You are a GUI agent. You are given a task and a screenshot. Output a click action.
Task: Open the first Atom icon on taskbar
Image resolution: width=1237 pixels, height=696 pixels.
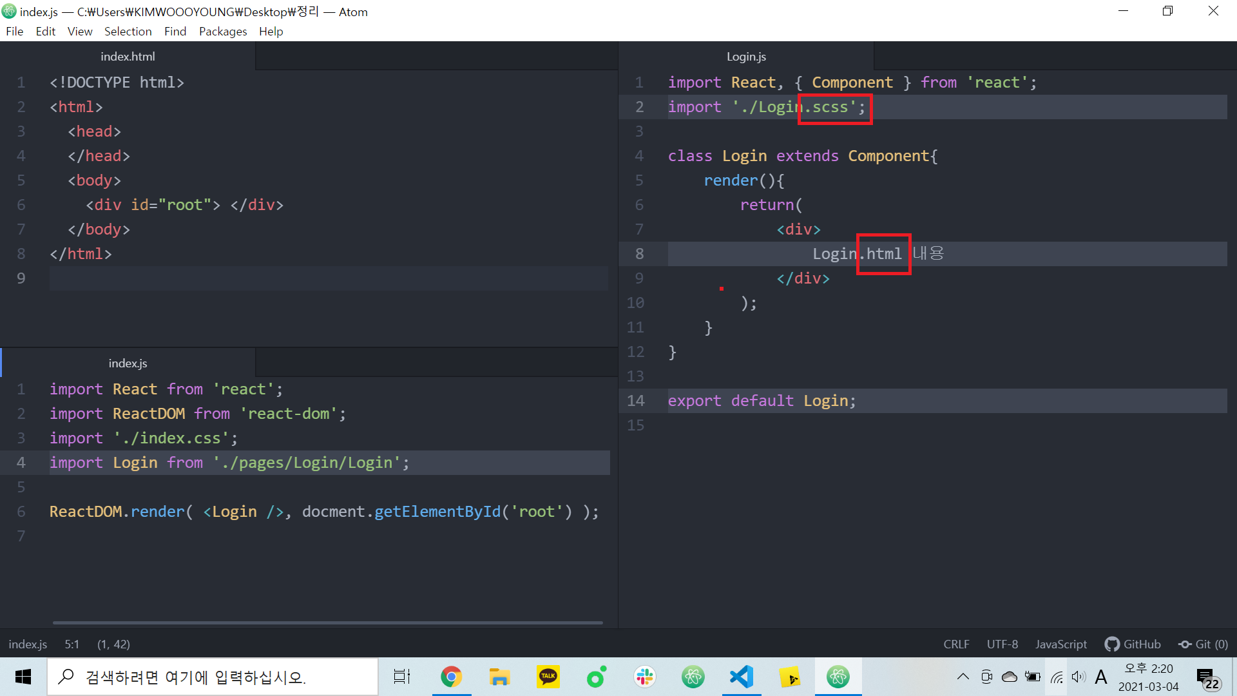[693, 677]
